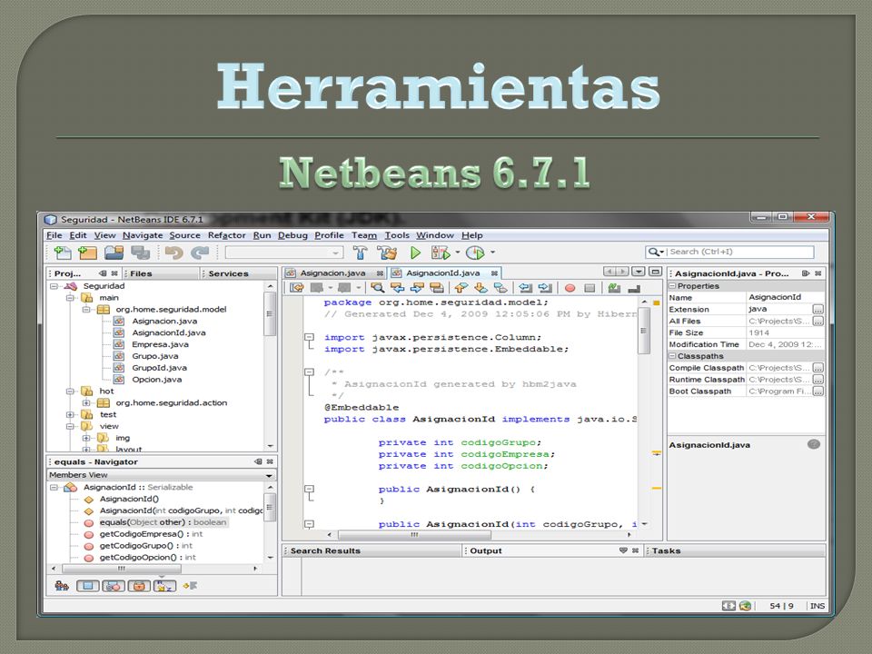This screenshot has height=654, width=872.
Task: Expand the img folder node
Action: [86, 438]
